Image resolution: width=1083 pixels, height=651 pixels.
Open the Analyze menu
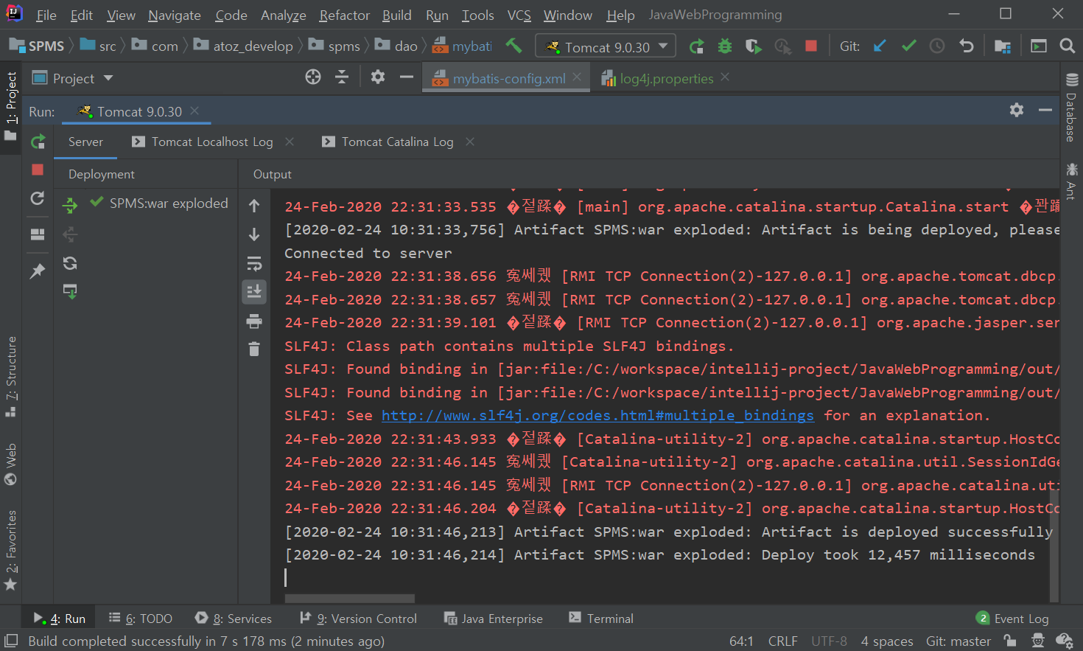[x=283, y=15]
